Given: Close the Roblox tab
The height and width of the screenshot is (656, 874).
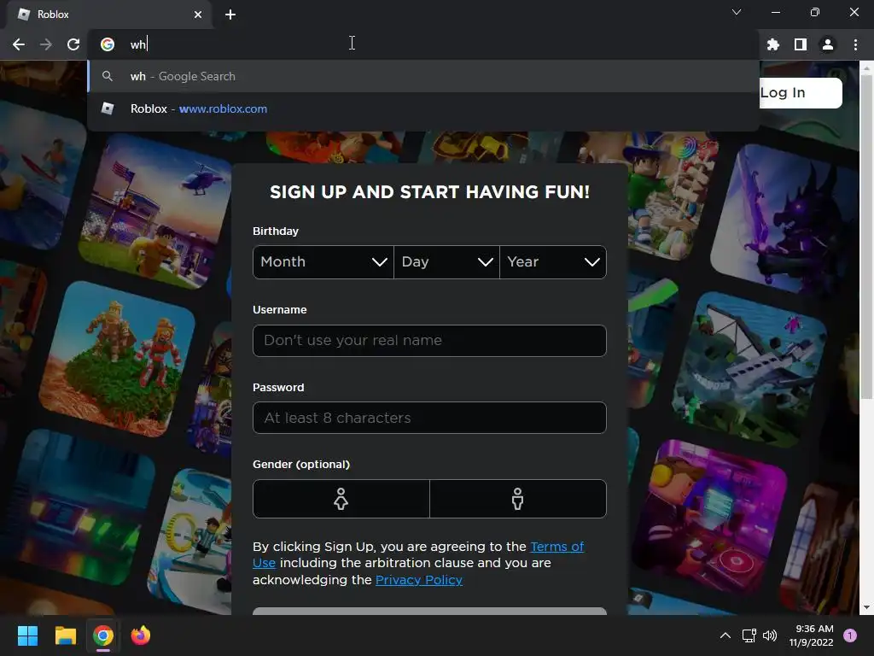Looking at the screenshot, I should pyautogui.click(x=198, y=15).
